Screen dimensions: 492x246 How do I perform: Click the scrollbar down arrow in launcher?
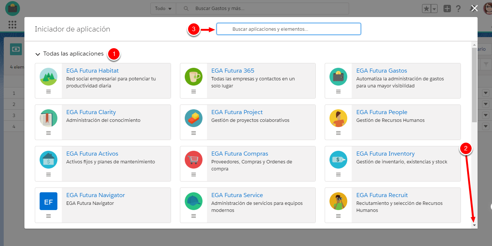tap(474, 225)
